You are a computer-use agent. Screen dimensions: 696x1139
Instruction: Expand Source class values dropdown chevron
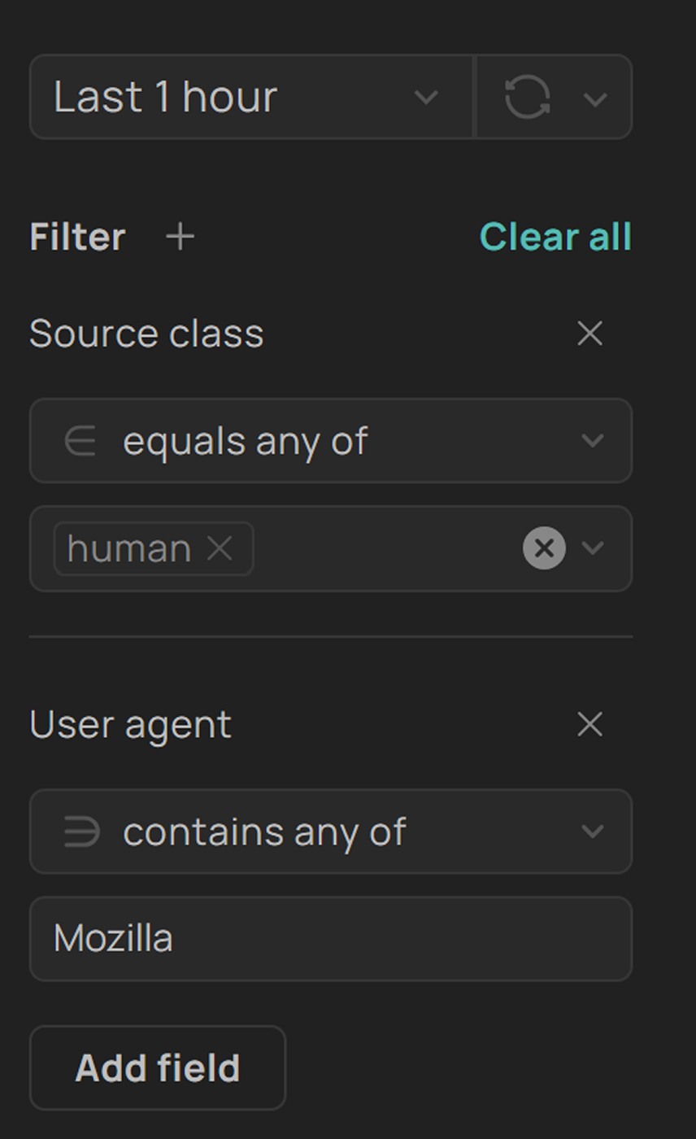594,548
